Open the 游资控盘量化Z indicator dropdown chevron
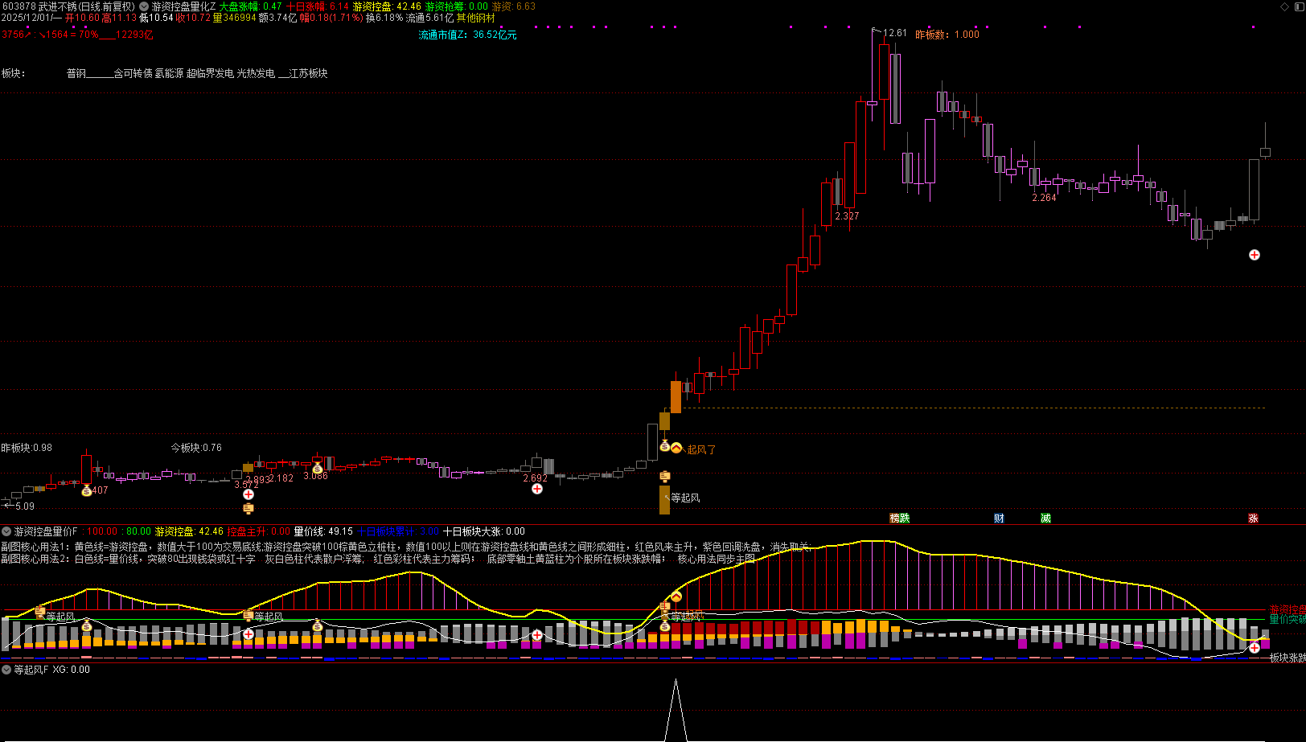The image size is (1306, 742). pyautogui.click(x=144, y=6)
